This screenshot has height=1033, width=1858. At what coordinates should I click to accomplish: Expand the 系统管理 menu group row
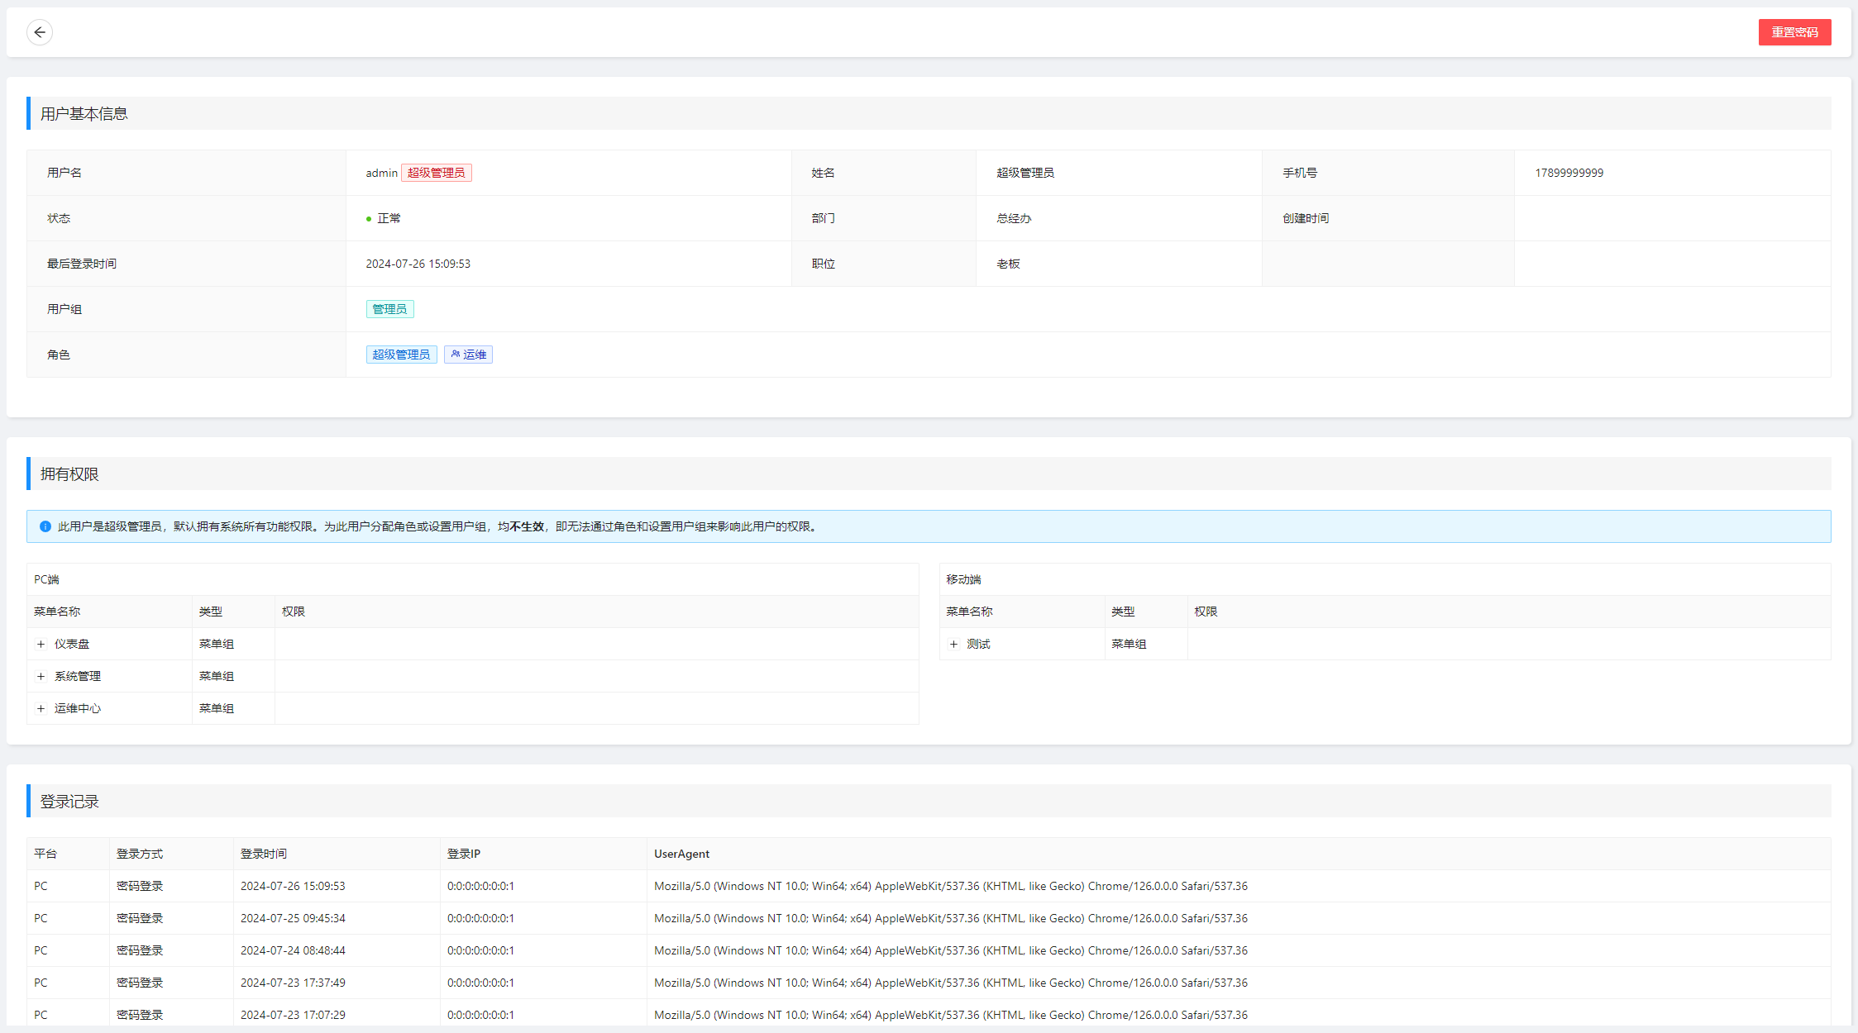(x=41, y=676)
